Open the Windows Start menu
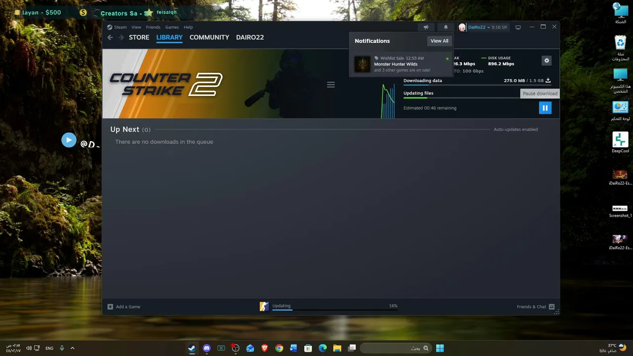Image resolution: width=633 pixels, height=356 pixels. 440,348
